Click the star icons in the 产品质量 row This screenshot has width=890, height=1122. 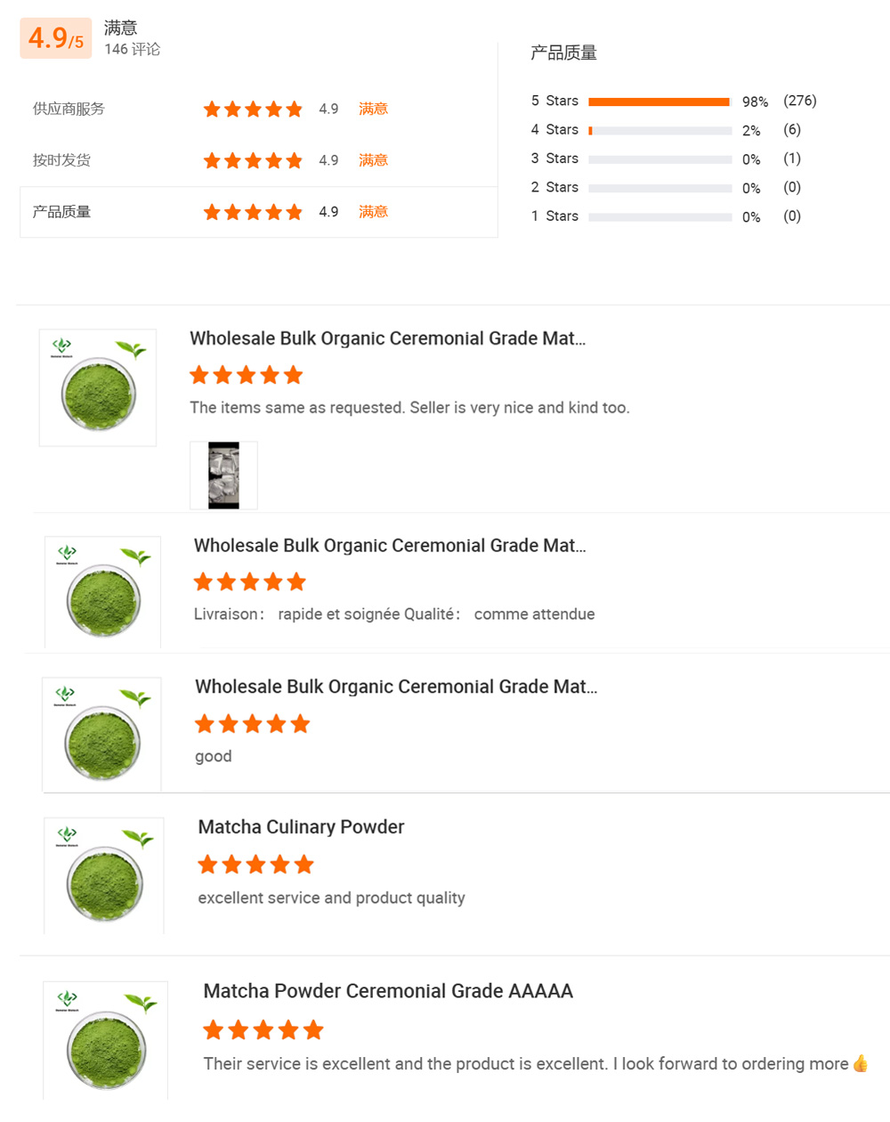[x=253, y=212]
